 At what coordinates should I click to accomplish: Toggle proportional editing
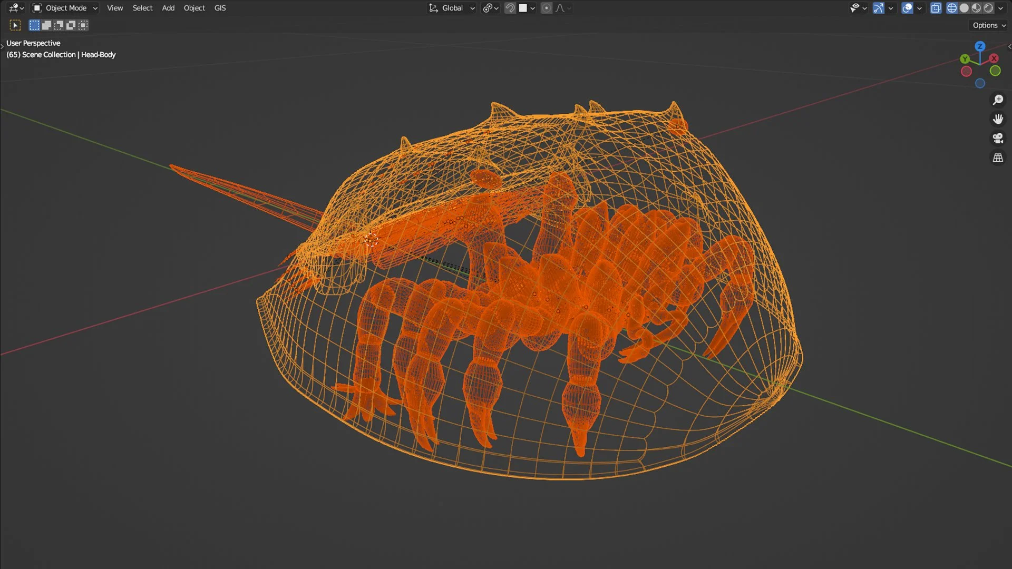pyautogui.click(x=547, y=8)
